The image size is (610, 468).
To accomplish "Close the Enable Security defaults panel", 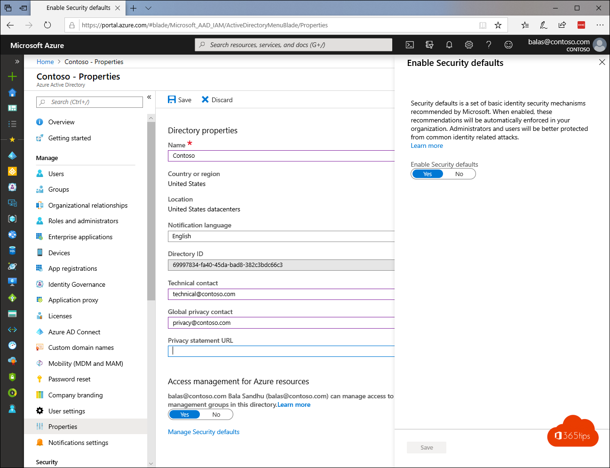I will [x=602, y=62].
